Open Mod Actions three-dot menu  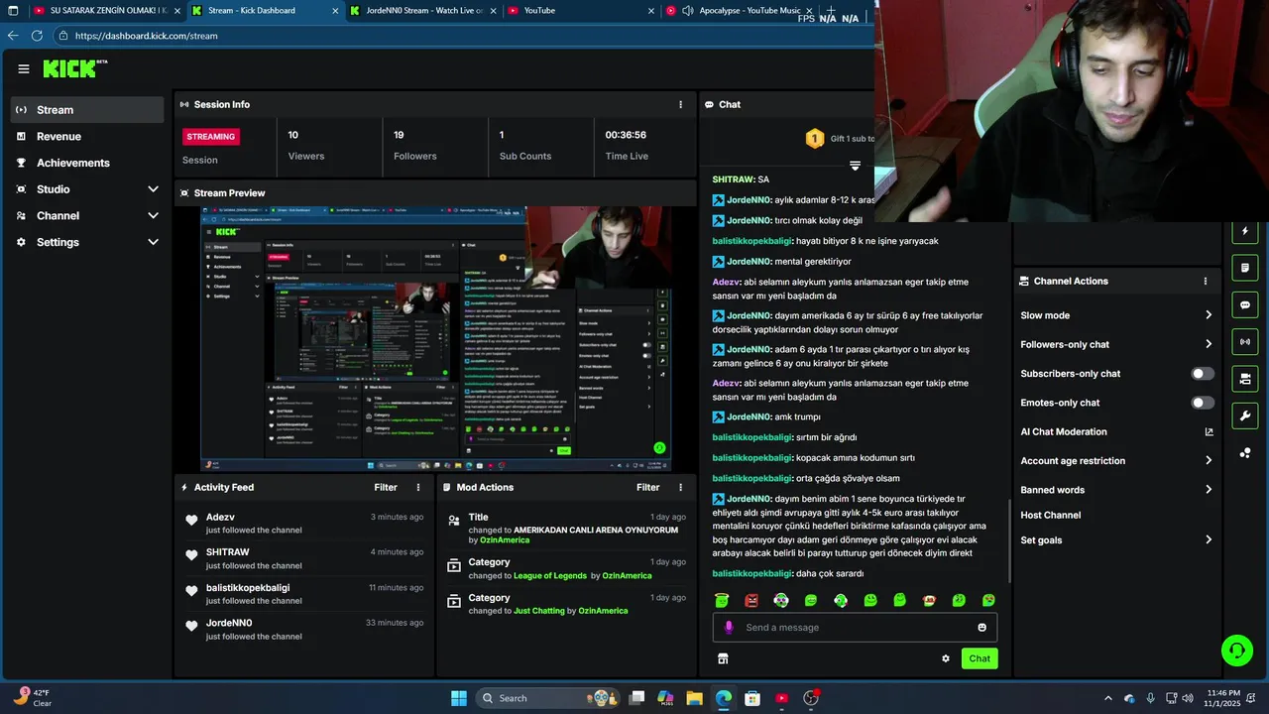tap(680, 487)
